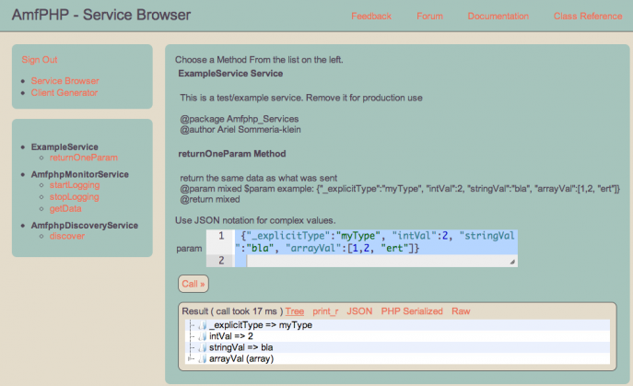Click the '@return mixed' text

210,199
